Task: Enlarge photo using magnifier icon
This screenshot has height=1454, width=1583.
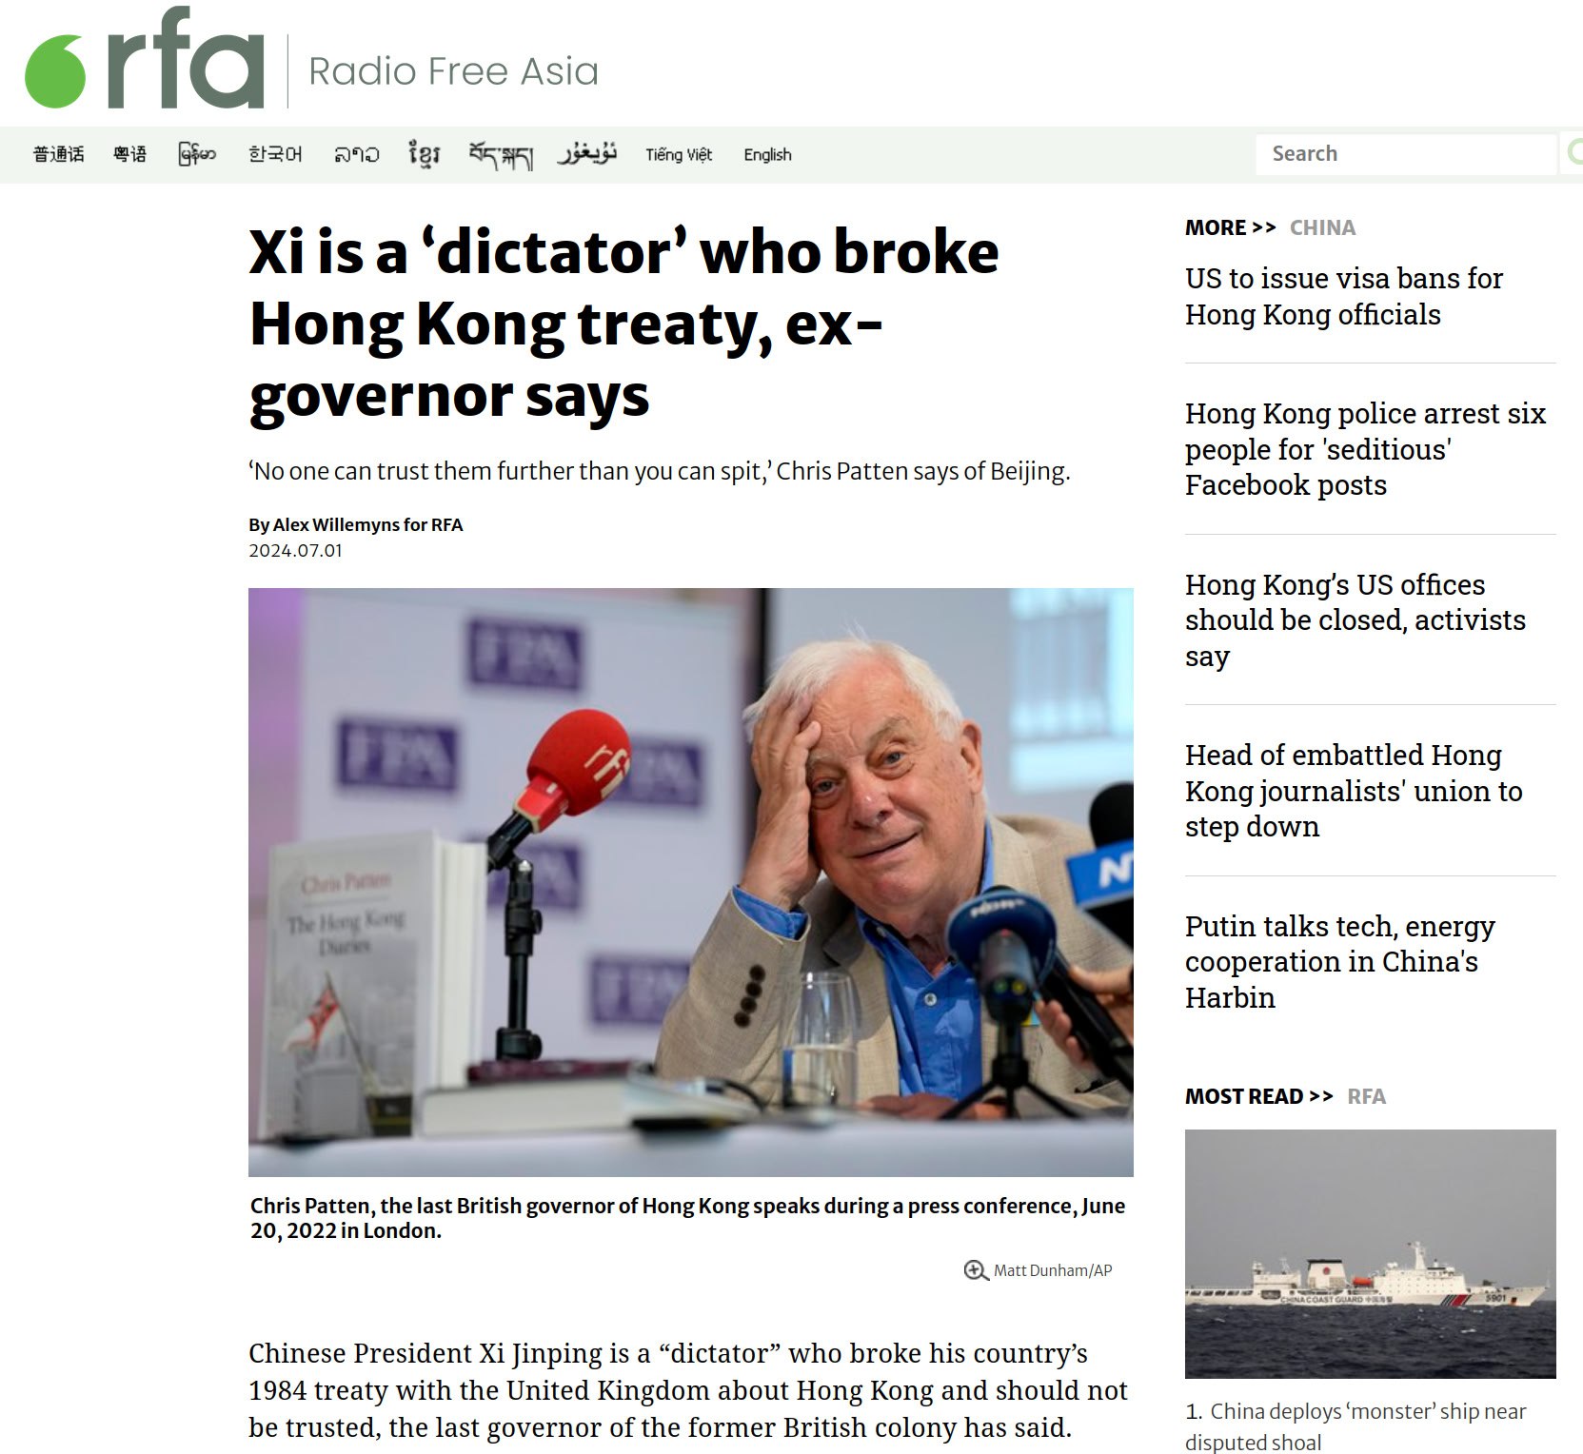Action: click(x=976, y=1270)
